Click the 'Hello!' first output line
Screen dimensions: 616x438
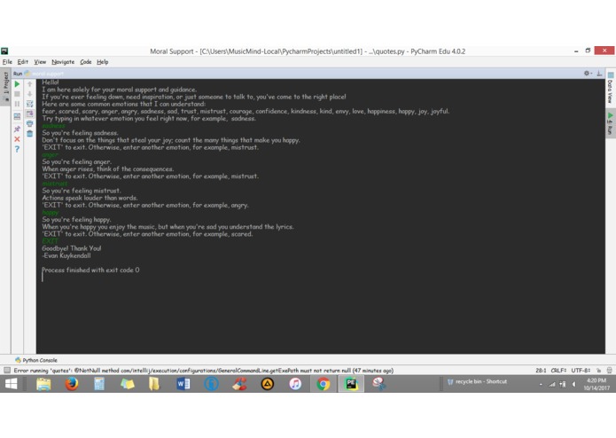click(51, 82)
